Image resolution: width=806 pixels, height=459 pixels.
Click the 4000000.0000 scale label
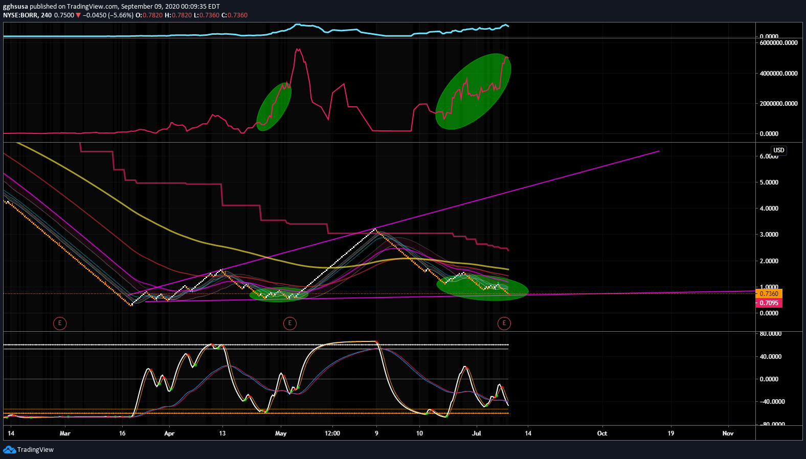pos(778,74)
